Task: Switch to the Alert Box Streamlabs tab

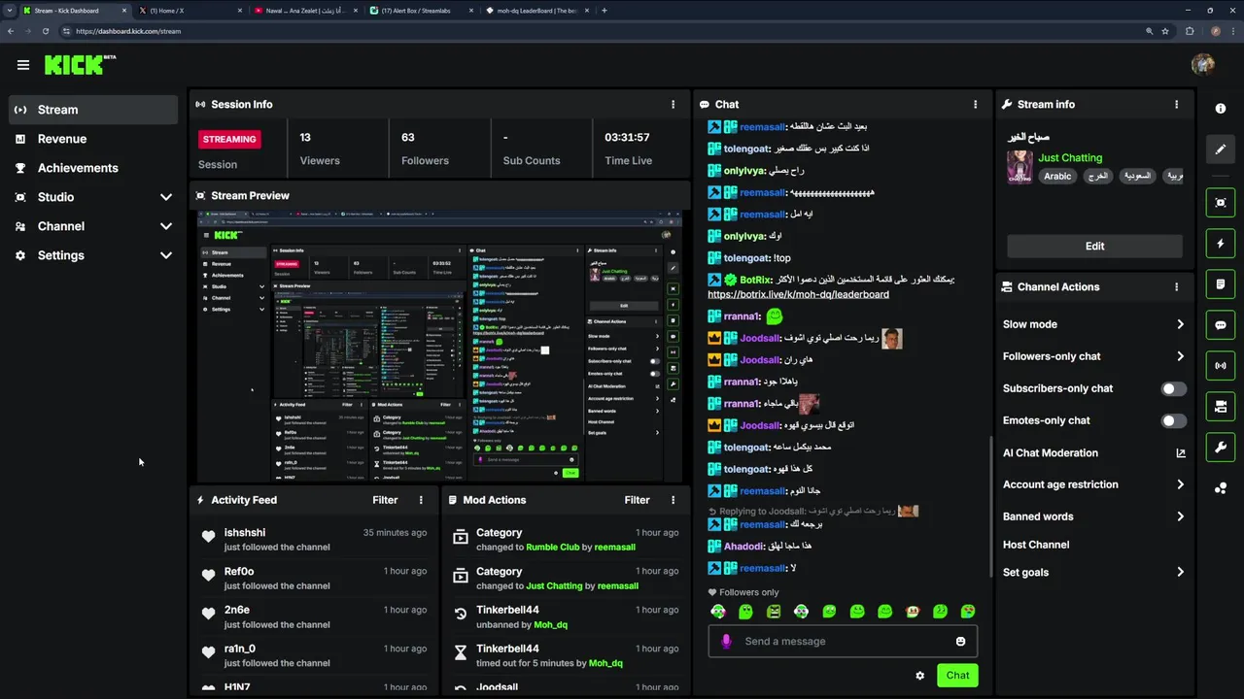Action: [x=420, y=11]
